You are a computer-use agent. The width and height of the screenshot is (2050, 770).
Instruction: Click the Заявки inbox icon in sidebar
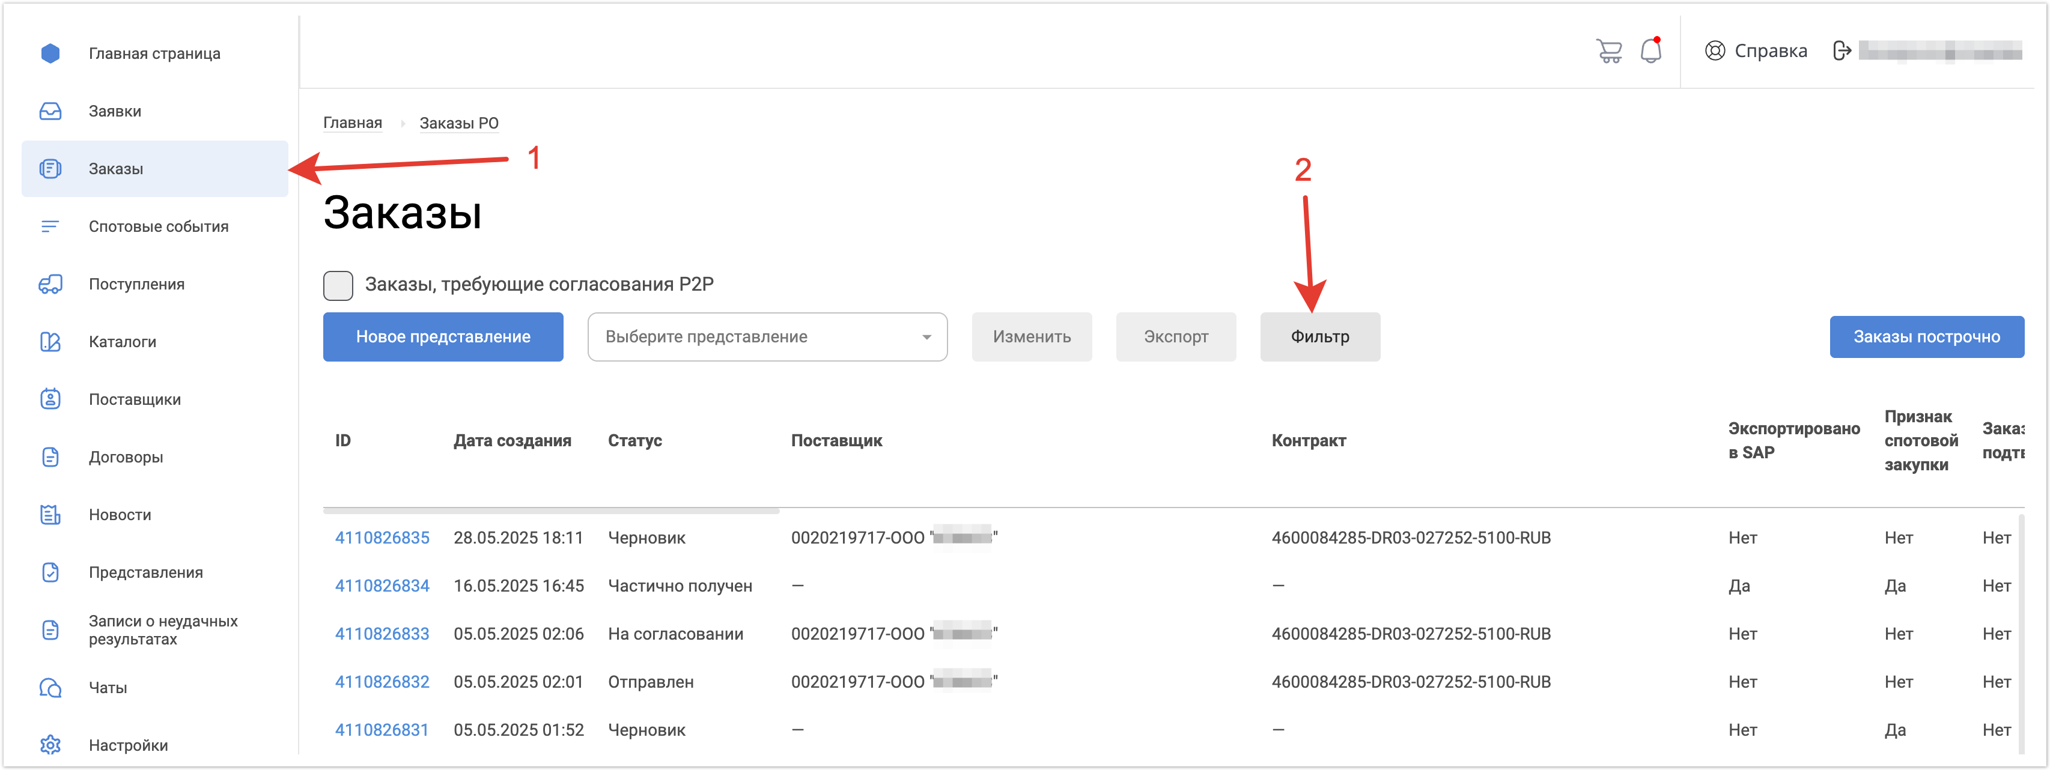click(50, 111)
